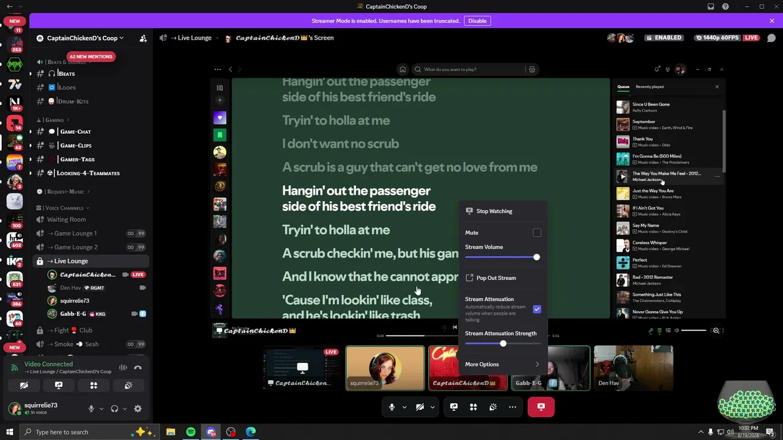This screenshot has width=783, height=440.
Task: Open the Windows notification center icon
Action: pos(771,432)
